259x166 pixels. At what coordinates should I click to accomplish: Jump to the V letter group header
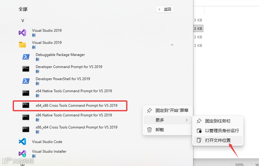[x=23, y=21]
